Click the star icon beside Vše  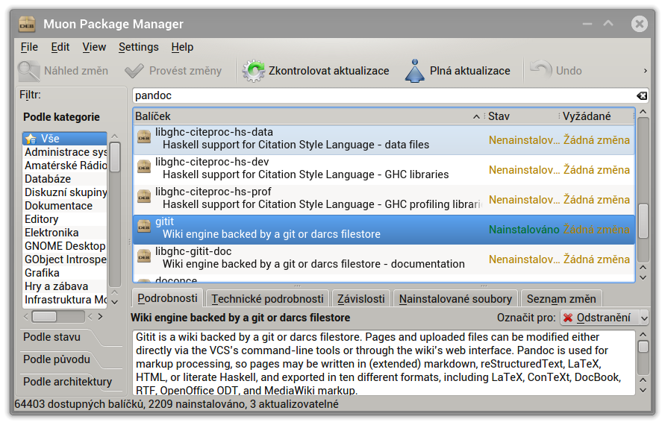[x=31, y=139]
